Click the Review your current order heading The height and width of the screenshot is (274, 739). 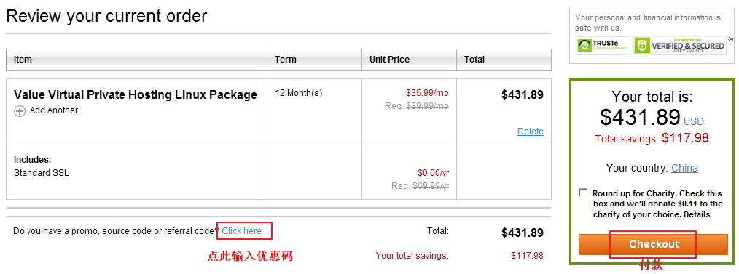[x=106, y=17]
